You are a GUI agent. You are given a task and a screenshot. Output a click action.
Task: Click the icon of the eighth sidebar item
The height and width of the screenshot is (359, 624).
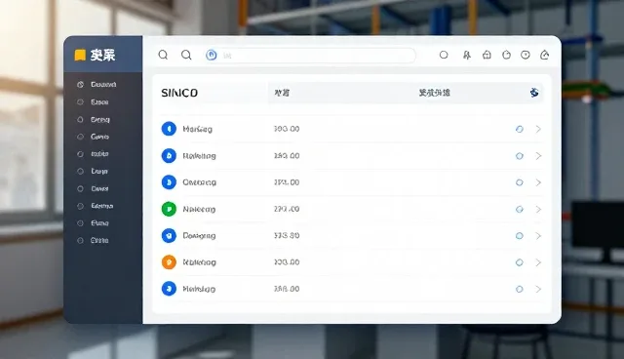click(x=80, y=206)
